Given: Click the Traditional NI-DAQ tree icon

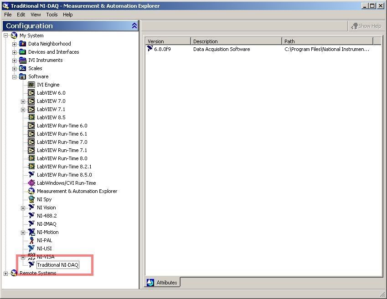Looking at the screenshot, I should pos(31,264).
